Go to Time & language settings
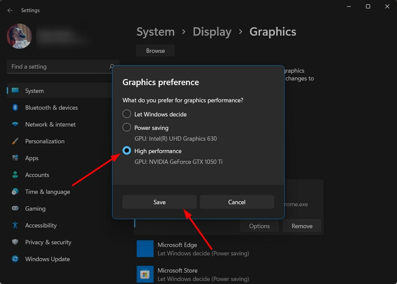The image size is (397, 284). pyautogui.click(x=47, y=192)
